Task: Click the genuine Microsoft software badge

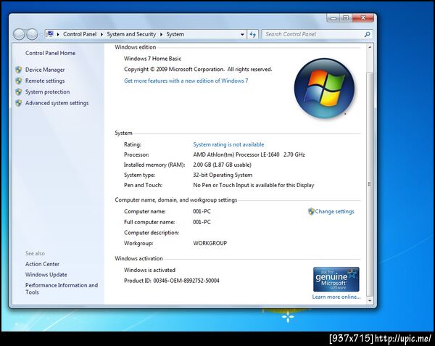Action: pos(336,279)
